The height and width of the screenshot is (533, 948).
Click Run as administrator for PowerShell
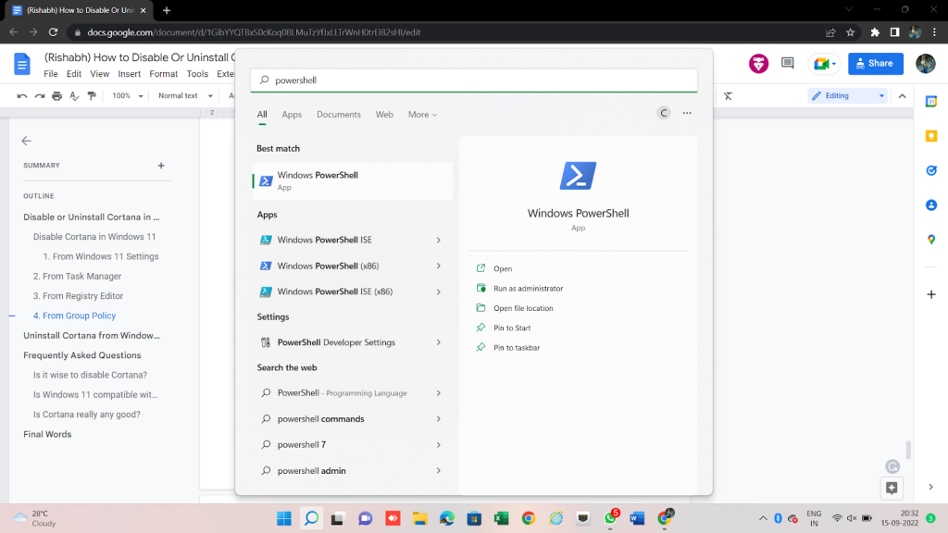(528, 289)
